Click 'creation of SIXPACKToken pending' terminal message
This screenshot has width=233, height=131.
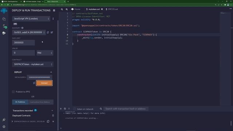click(x=82, y=118)
